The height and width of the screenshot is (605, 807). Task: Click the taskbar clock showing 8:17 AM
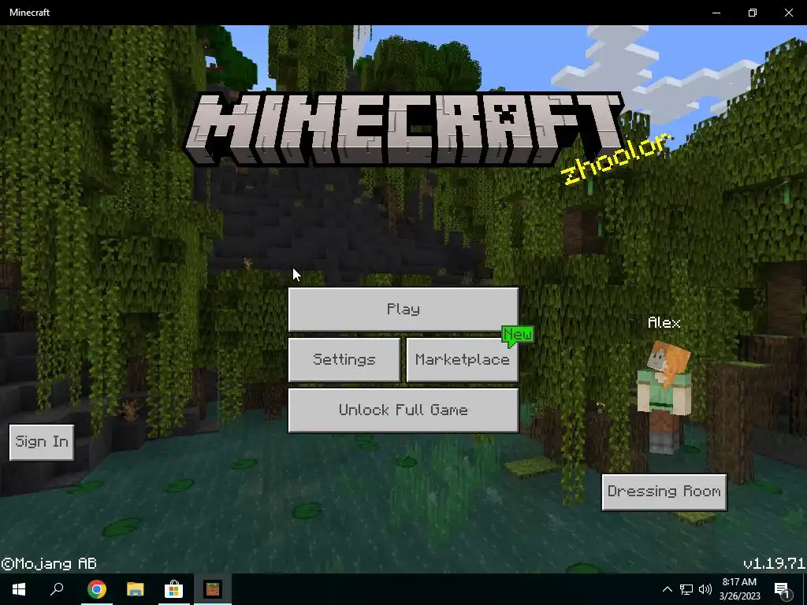point(739,589)
